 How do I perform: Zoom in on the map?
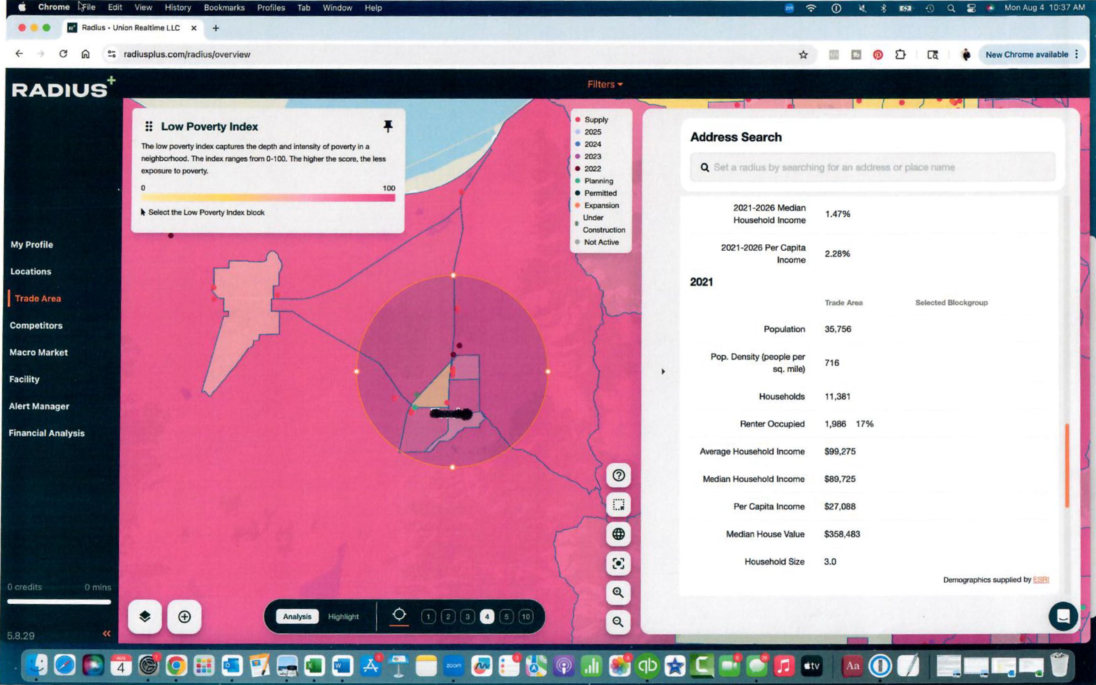coord(618,592)
